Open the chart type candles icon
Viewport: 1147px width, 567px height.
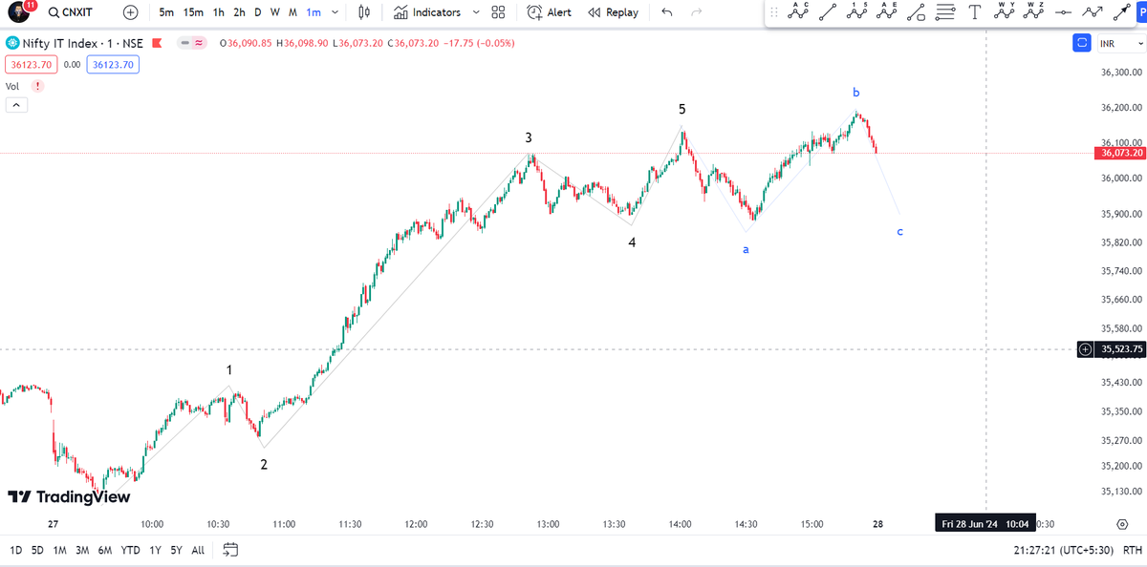pyautogui.click(x=363, y=12)
